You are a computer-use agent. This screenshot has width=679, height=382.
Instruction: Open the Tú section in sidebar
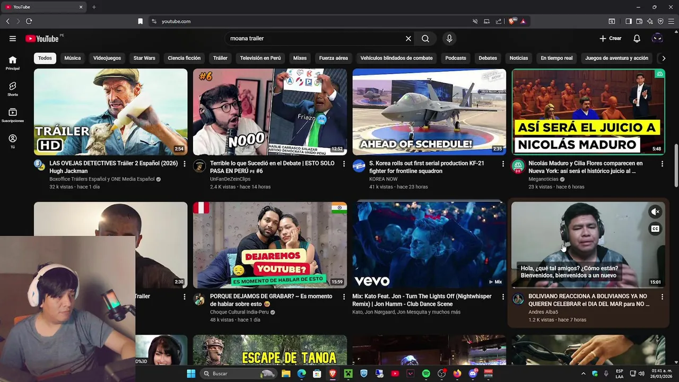13,141
